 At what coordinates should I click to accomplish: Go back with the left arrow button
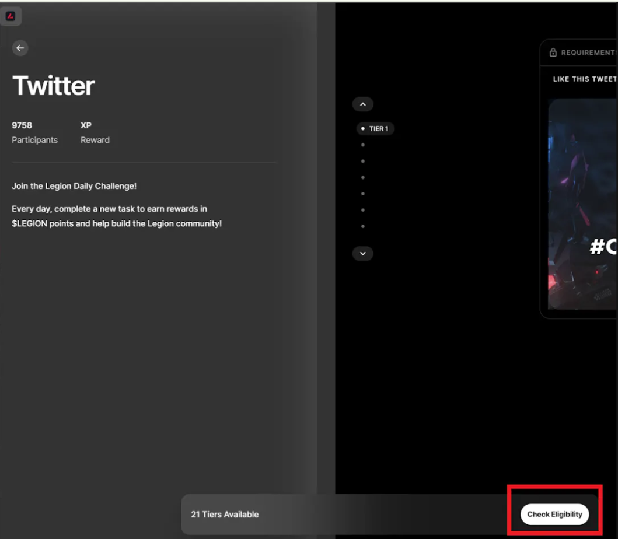coord(20,48)
